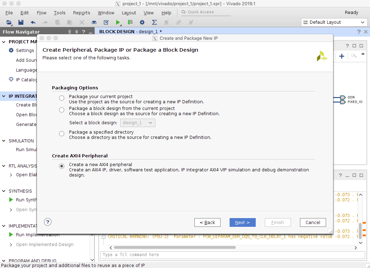Add IP plus icon in block design

click(x=342, y=56)
